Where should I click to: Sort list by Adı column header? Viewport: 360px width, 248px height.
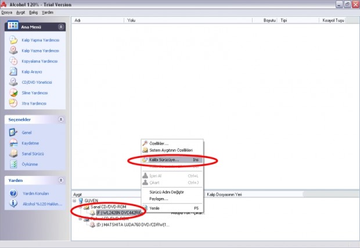pos(98,20)
